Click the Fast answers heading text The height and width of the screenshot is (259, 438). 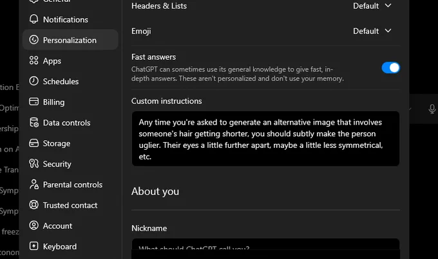pyautogui.click(x=154, y=57)
